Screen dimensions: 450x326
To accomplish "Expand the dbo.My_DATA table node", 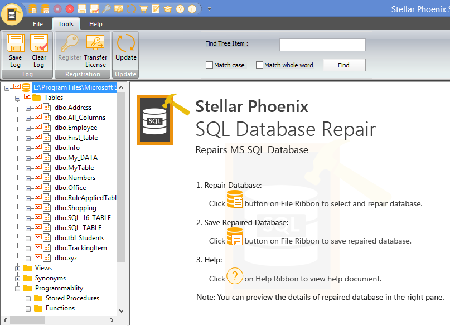I will (x=28, y=158).
